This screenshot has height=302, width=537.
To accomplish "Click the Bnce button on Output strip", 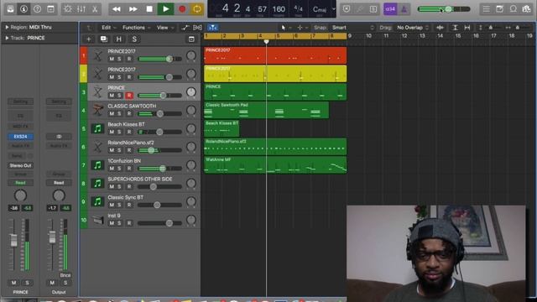I will point(65,275).
